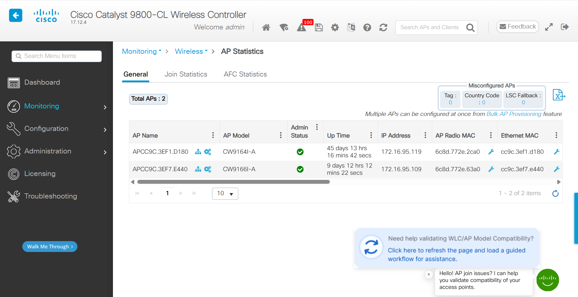This screenshot has height=297, width=578.
Task: Open preferences gear icon in header
Action: point(335,28)
